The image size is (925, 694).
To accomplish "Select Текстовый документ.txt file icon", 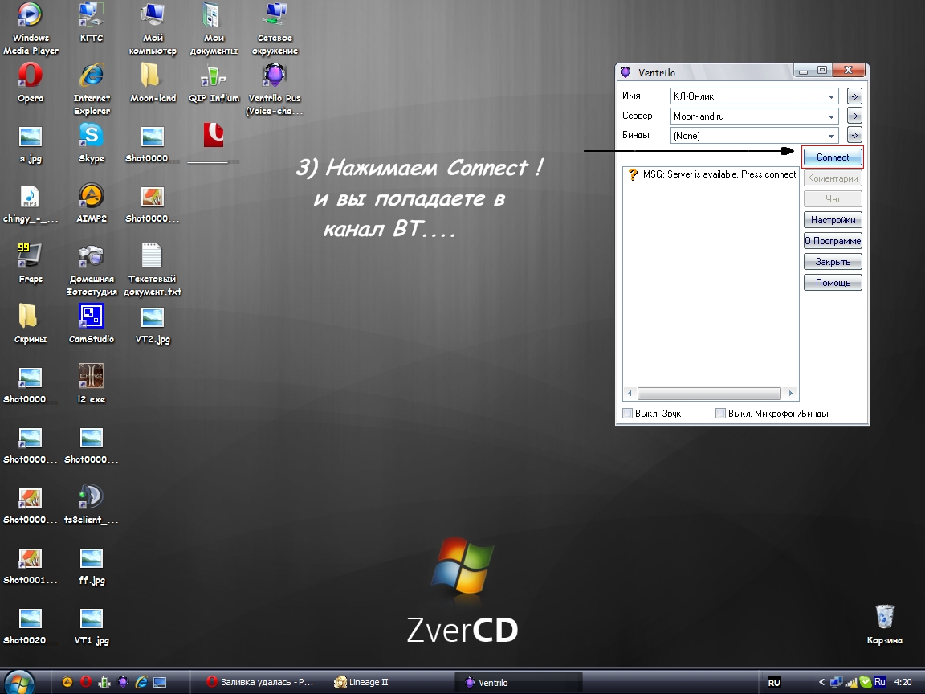I will (153, 270).
